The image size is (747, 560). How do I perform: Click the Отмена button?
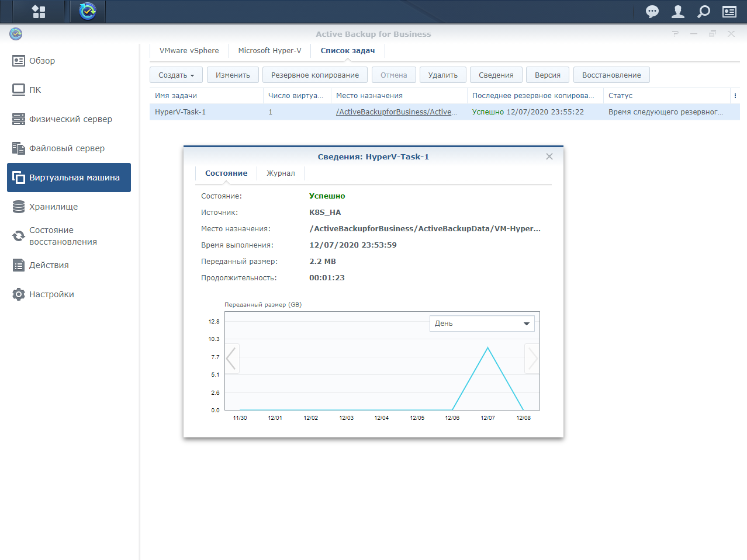[394, 75]
